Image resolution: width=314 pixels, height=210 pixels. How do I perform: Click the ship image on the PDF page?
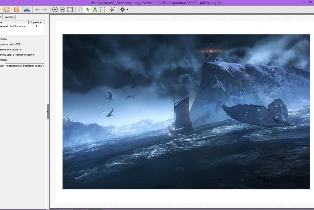pyautogui.click(x=186, y=112)
